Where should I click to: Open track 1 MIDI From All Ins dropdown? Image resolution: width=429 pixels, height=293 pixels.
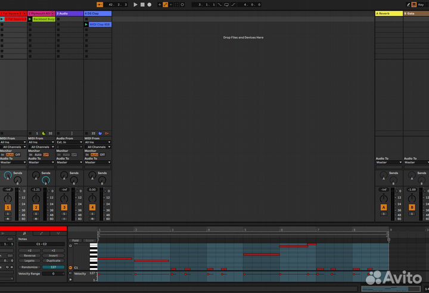point(12,142)
